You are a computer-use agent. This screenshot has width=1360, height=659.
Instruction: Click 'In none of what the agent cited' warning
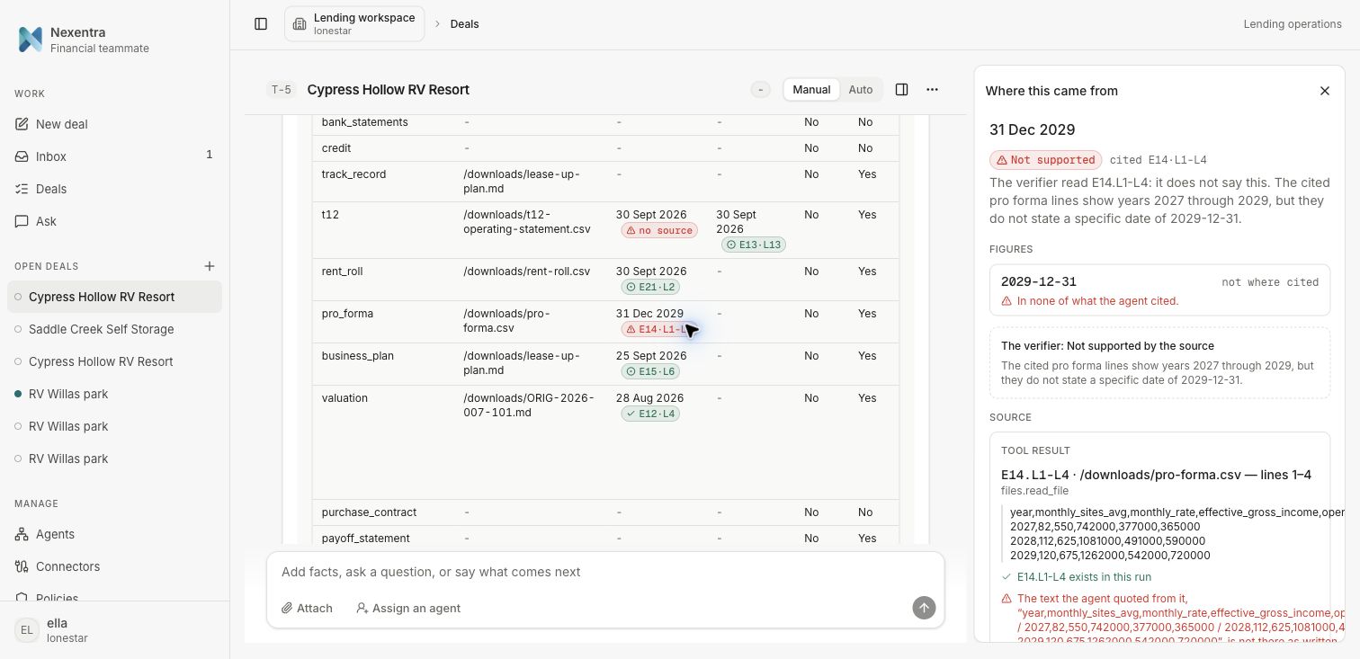[1097, 301]
